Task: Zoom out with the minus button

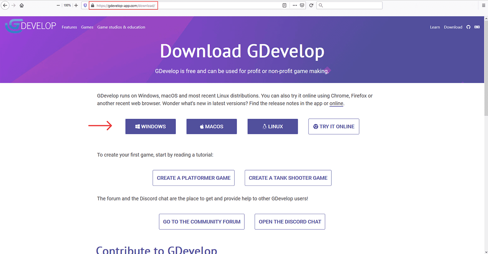Action: pyautogui.click(x=59, y=5)
